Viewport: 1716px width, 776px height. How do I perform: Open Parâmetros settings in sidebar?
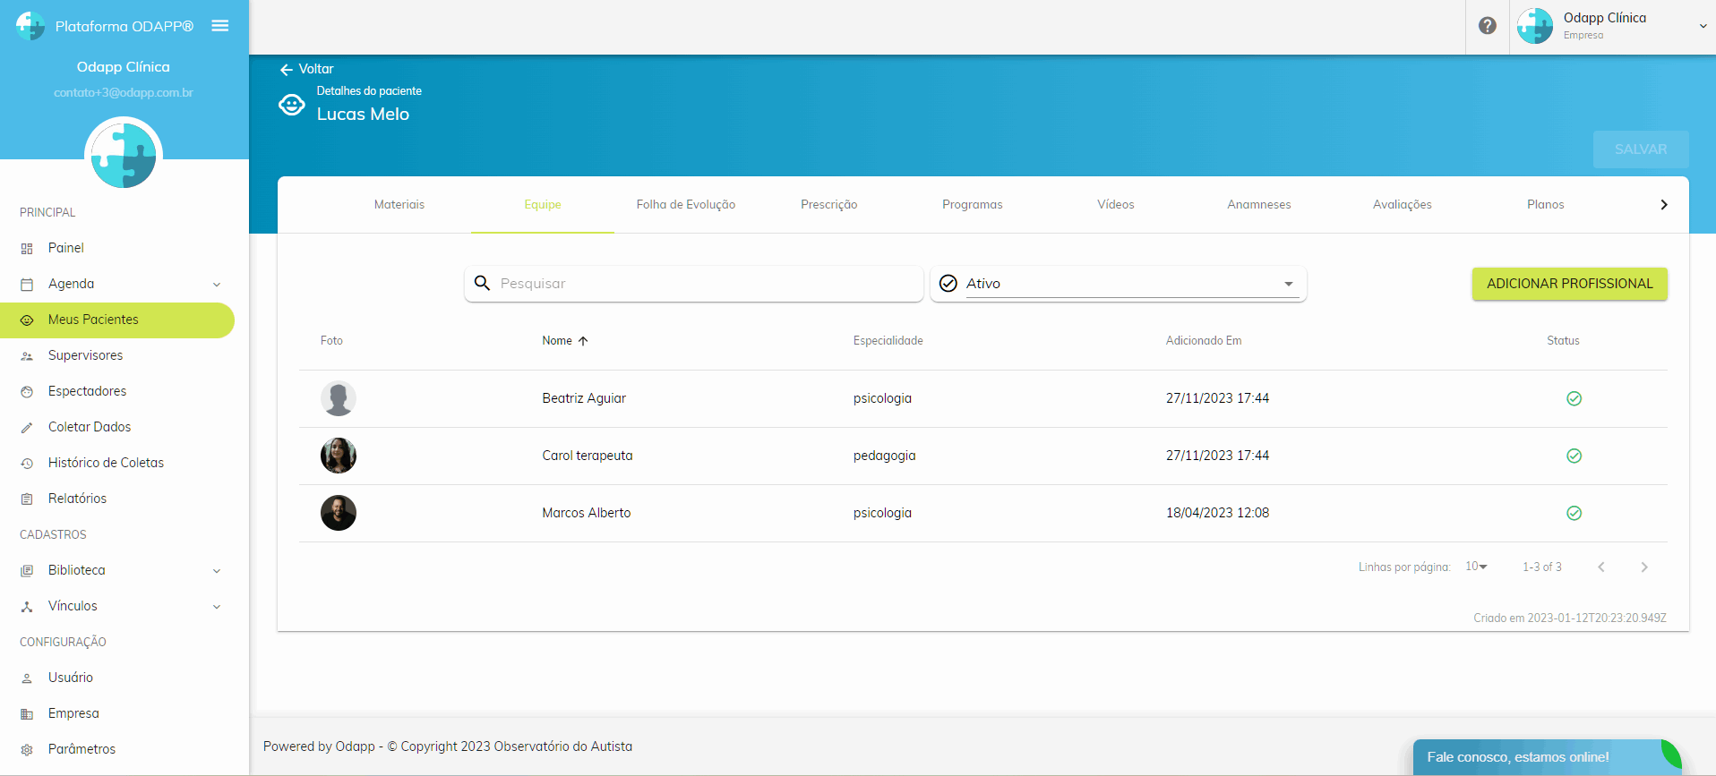pos(82,749)
